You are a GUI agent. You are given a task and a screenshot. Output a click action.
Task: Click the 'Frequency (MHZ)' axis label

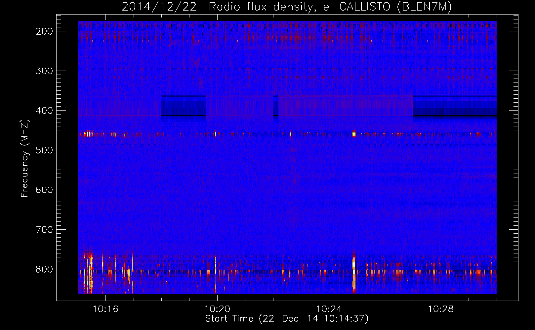coord(25,158)
